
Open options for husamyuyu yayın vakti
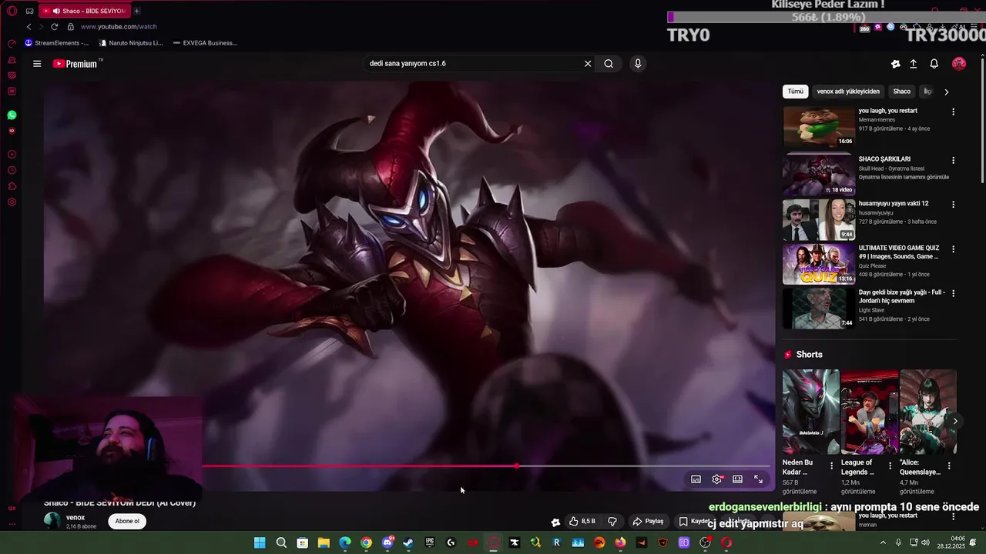pos(953,205)
